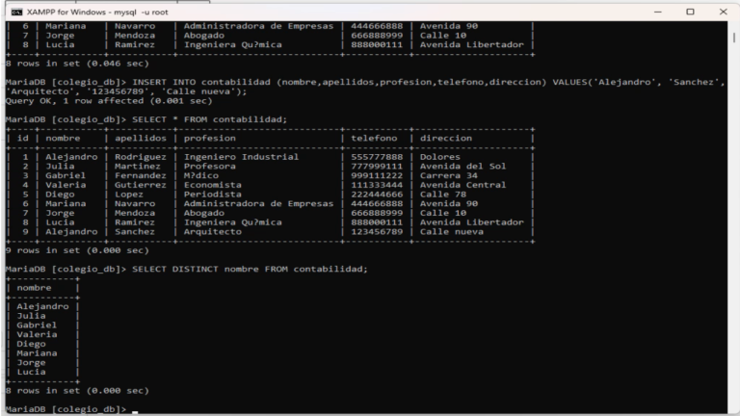Select the "Profesora" profession cell
The width and height of the screenshot is (740, 416).
click(x=209, y=166)
